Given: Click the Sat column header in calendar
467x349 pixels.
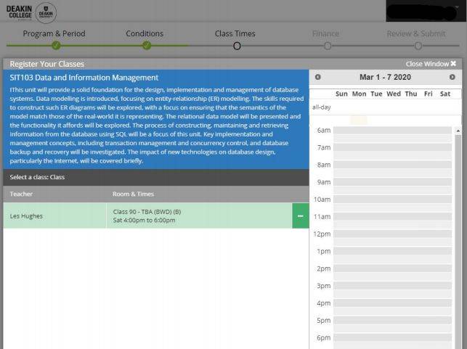Looking at the screenshot, I should [x=444, y=94].
